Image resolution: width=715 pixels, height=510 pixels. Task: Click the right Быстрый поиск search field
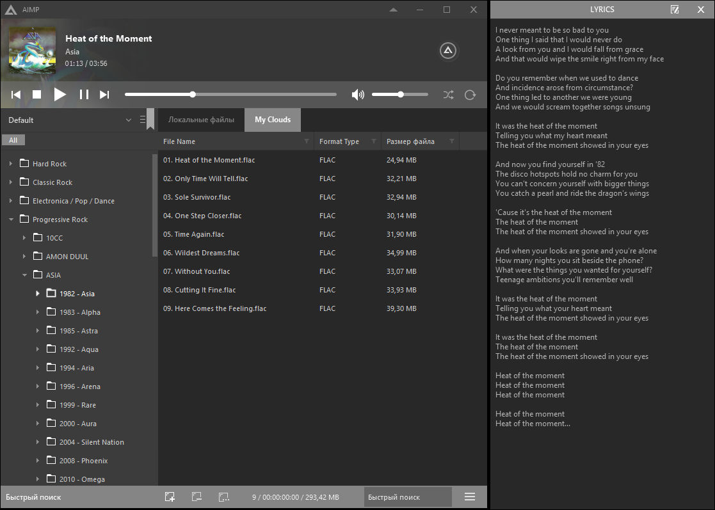tap(408, 497)
